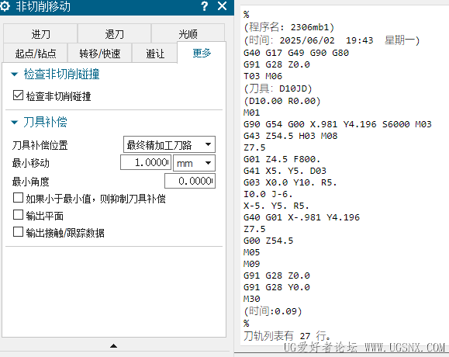Image resolution: width=449 pixels, height=357 pixels.
Task: Click the collapse arrow at dialog bottom
Action: click(x=114, y=346)
